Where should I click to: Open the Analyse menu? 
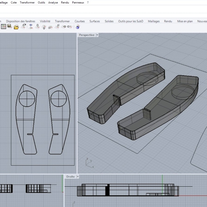pyautogui.click(x=53, y=2)
